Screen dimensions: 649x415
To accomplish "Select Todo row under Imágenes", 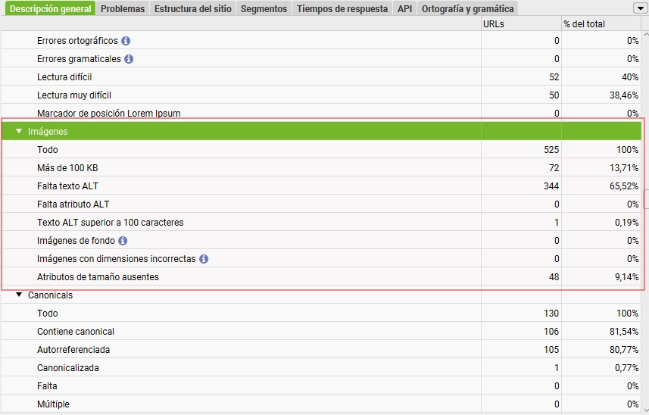I will click(321, 149).
